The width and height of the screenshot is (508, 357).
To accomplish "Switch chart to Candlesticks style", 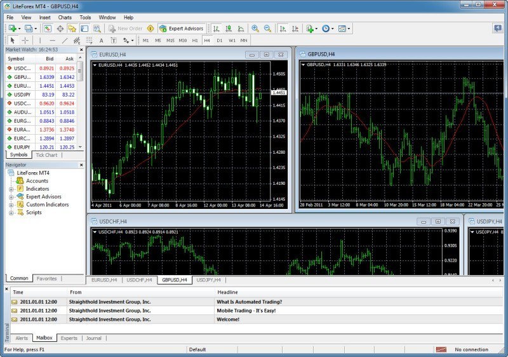I will [x=229, y=29].
